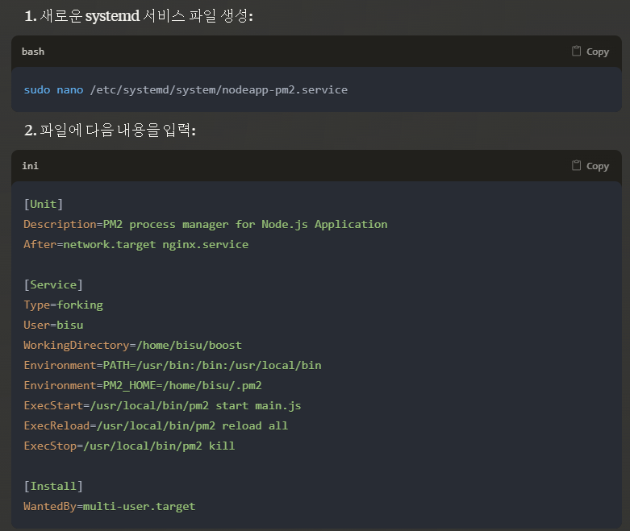Click the [Unit] section header

tap(44, 205)
